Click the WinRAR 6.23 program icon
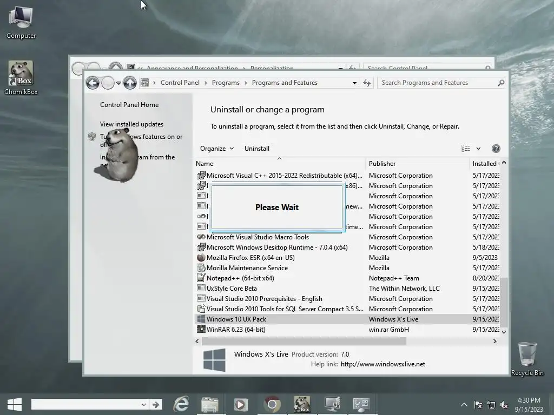 click(201, 329)
